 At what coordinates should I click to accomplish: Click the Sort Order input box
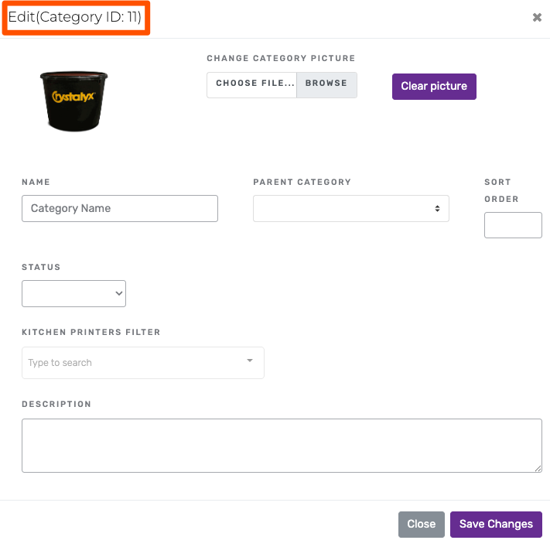513,225
